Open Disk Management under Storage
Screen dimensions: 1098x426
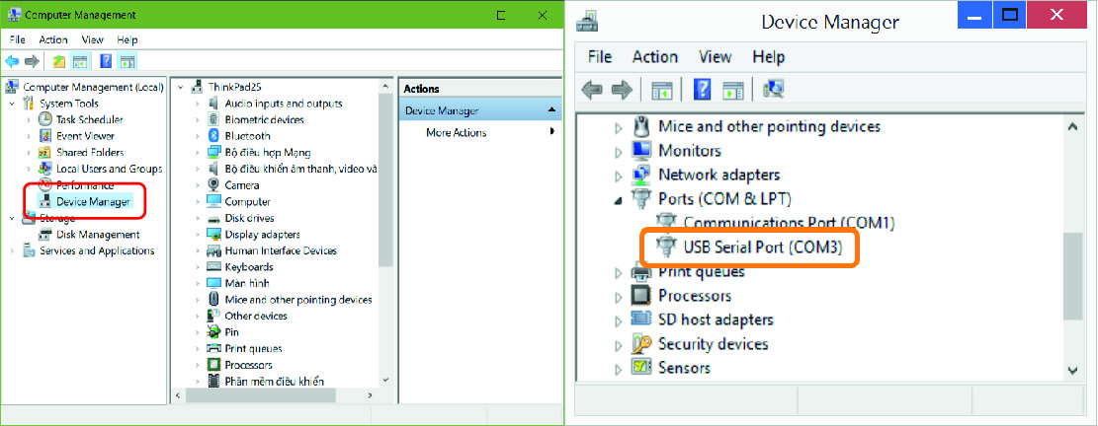[97, 235]
